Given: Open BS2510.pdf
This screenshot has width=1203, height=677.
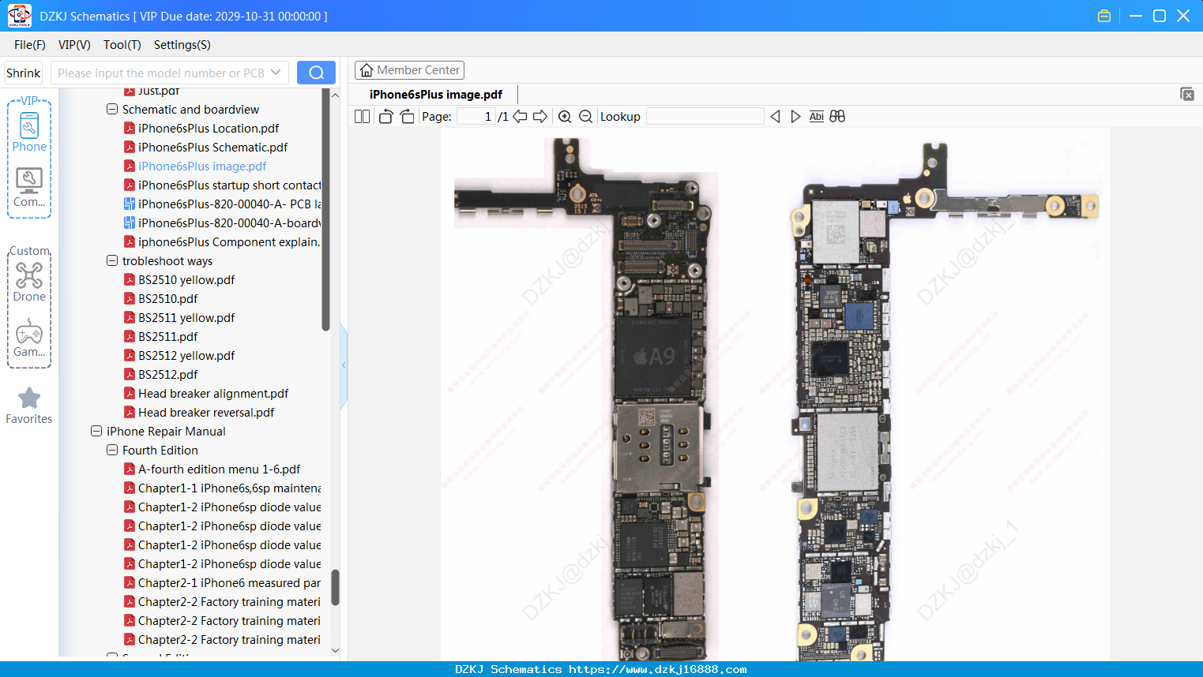Looking at the screenshot, I should (x=161, y=299).
